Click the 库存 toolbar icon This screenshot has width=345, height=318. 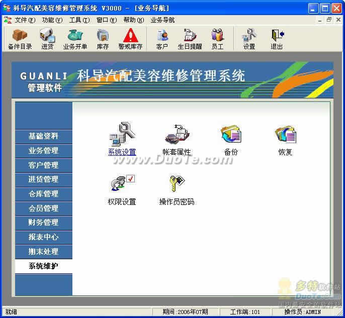(x=103, y=39)
